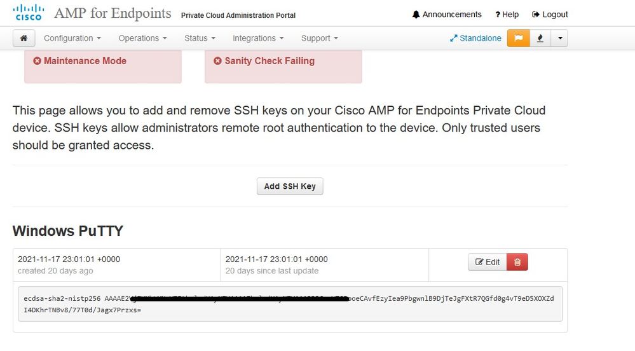
Task: Open Announcements bell link
Action: (447, 15)
